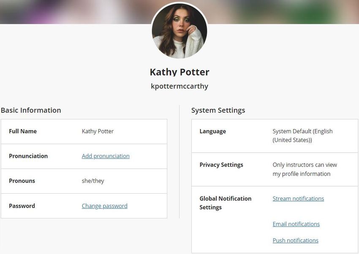
Task: Click the Pronunciation row label
Action: click(28, 156)
